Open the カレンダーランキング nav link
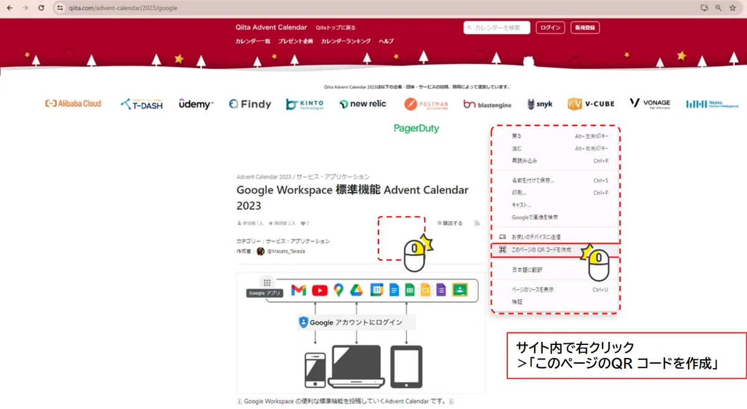This screenshot has height=409, width=747. pyautogui.click(x=346, y=41)
